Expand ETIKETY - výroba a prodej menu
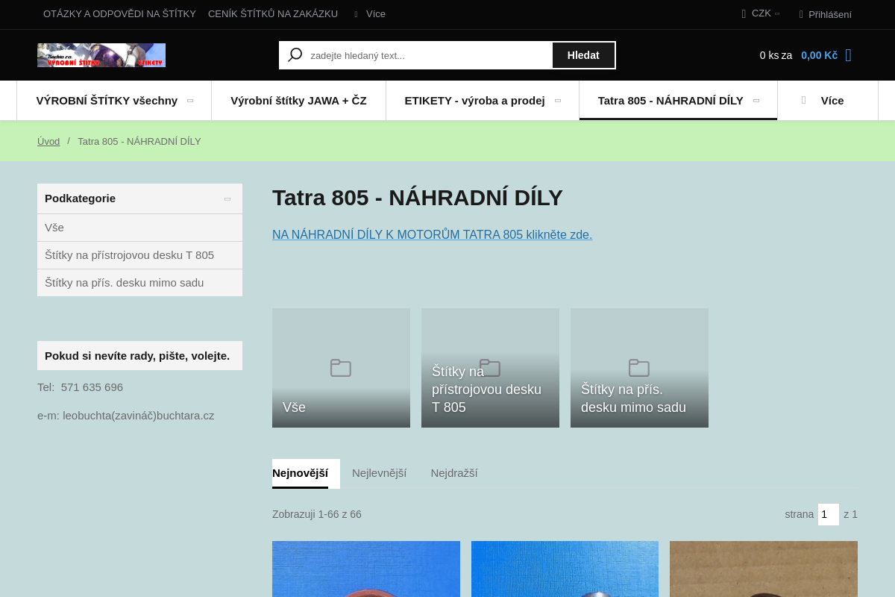The height and width of the screenshot is (597, 895). click(x=482, y=101)
